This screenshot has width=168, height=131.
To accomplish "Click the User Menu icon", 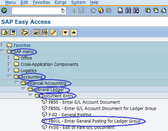I will tap(5, 33).
